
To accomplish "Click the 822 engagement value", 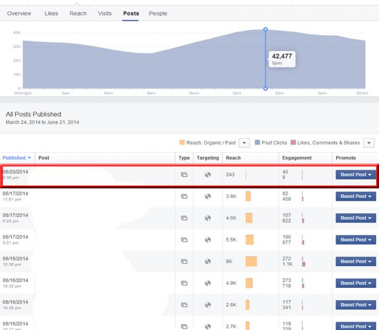I will pos(286,221).
